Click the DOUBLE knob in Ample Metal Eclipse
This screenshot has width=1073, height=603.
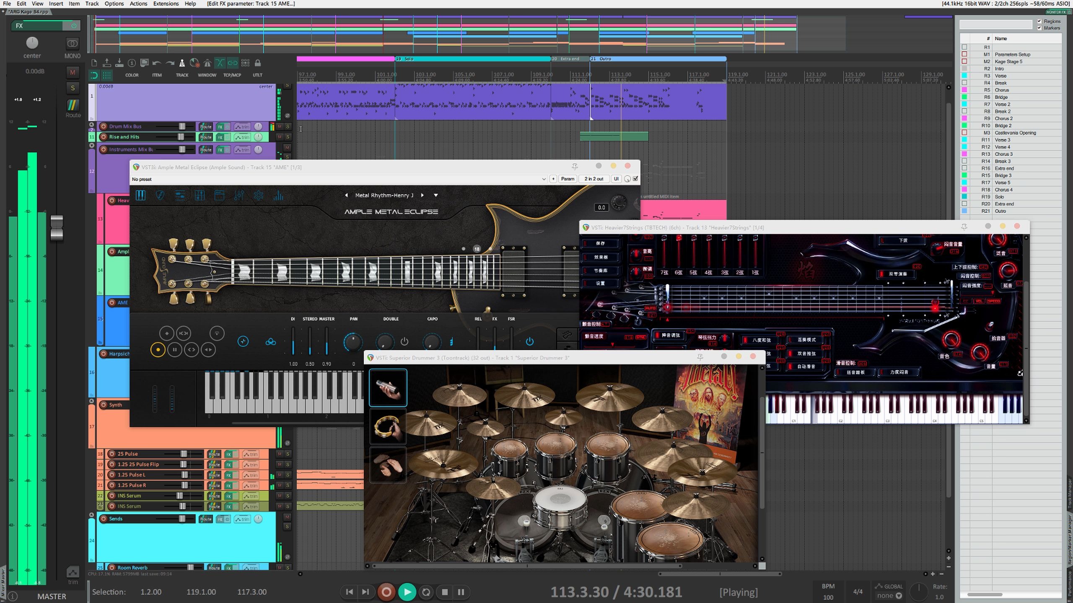point(383,342)
